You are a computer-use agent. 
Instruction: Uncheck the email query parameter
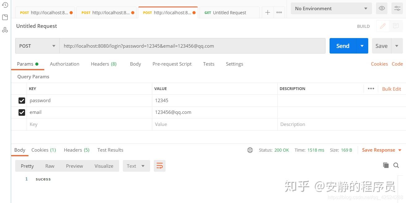coord(22,112)
